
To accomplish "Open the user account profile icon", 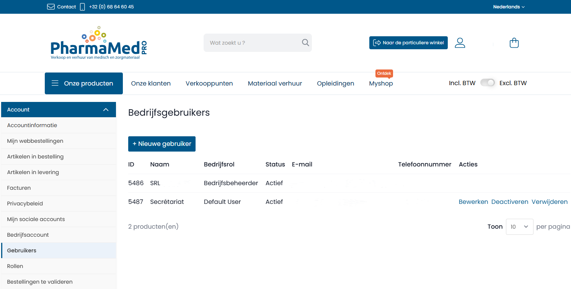I will pyautogui.click(x=460, y=43).
